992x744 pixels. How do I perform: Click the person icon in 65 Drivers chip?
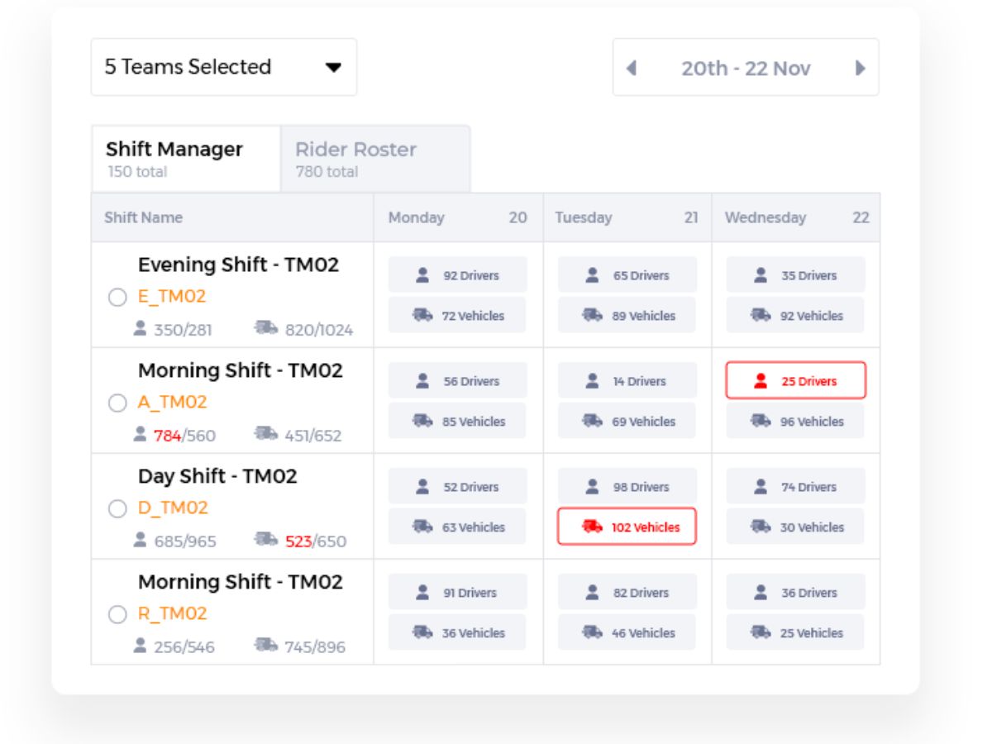(x=592, y=275)
